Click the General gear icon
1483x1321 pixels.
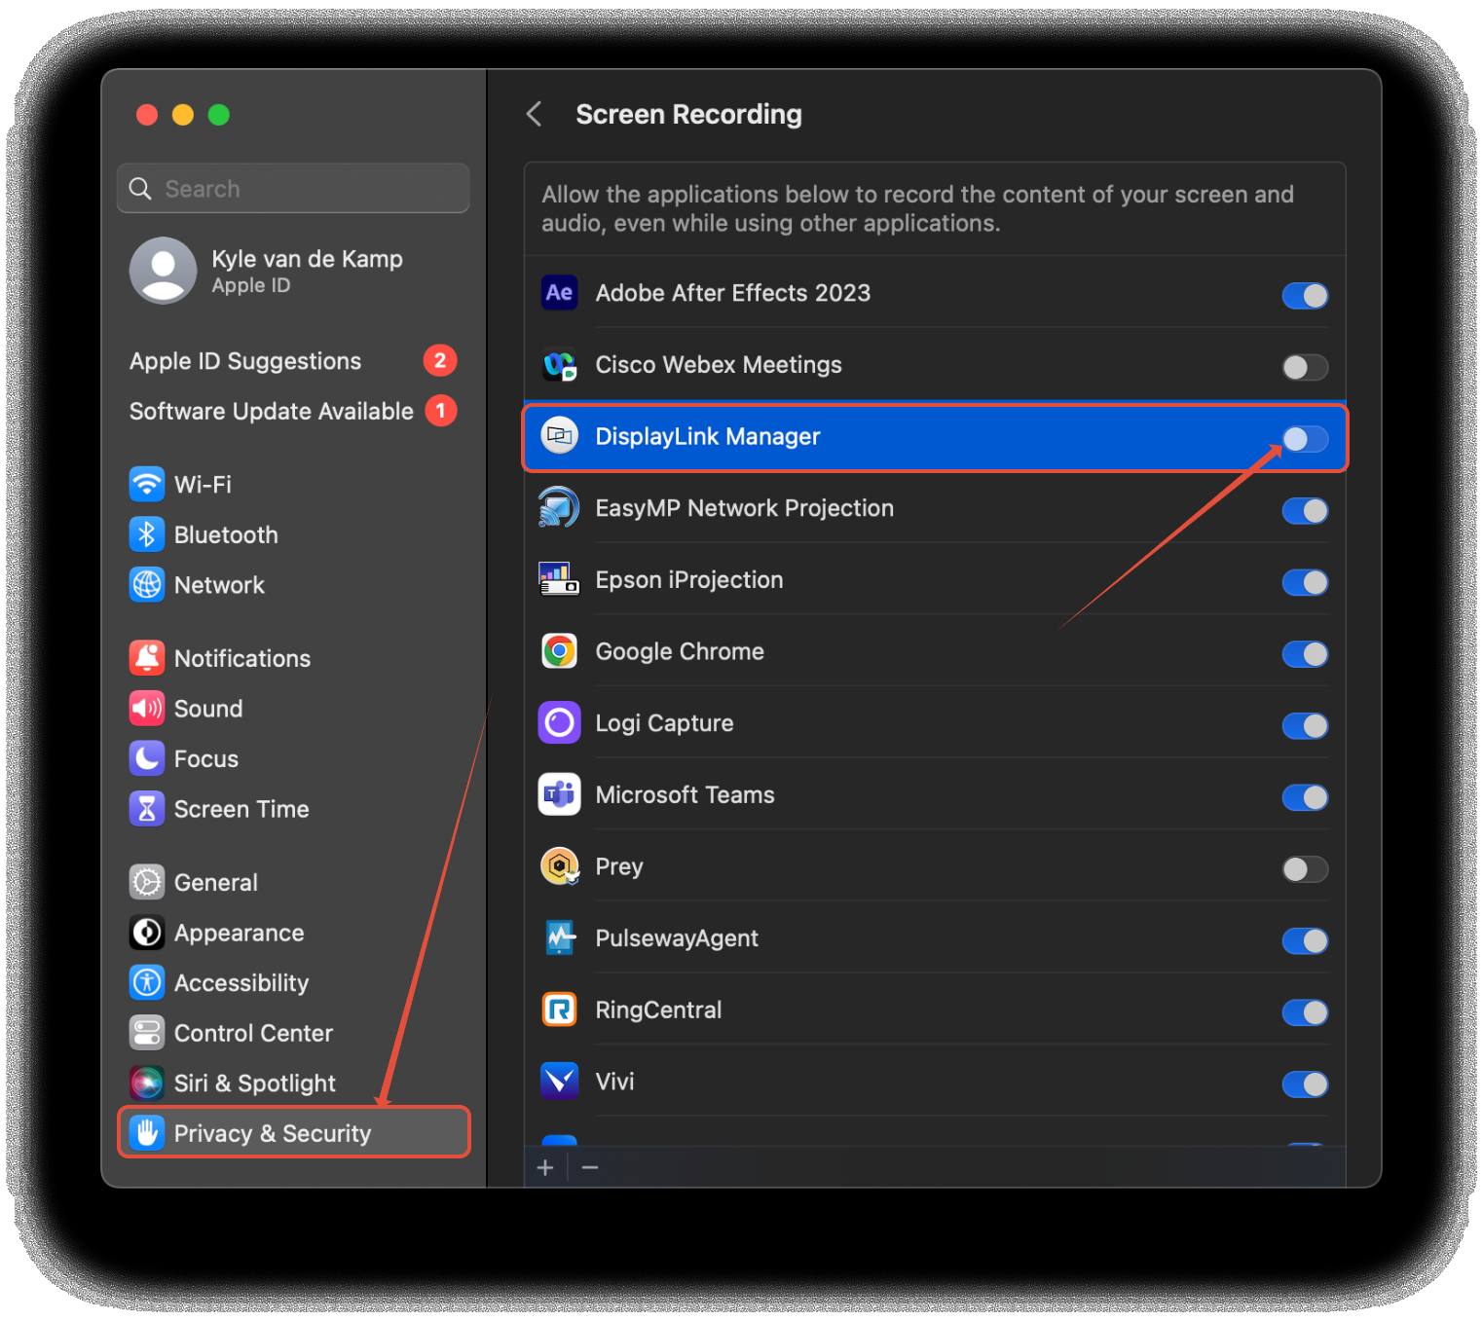pos(147,882)
